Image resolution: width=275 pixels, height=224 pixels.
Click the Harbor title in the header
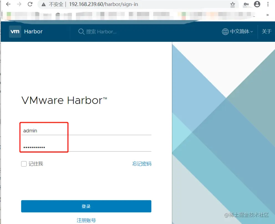pyautogui.click(x=33, y=32)
